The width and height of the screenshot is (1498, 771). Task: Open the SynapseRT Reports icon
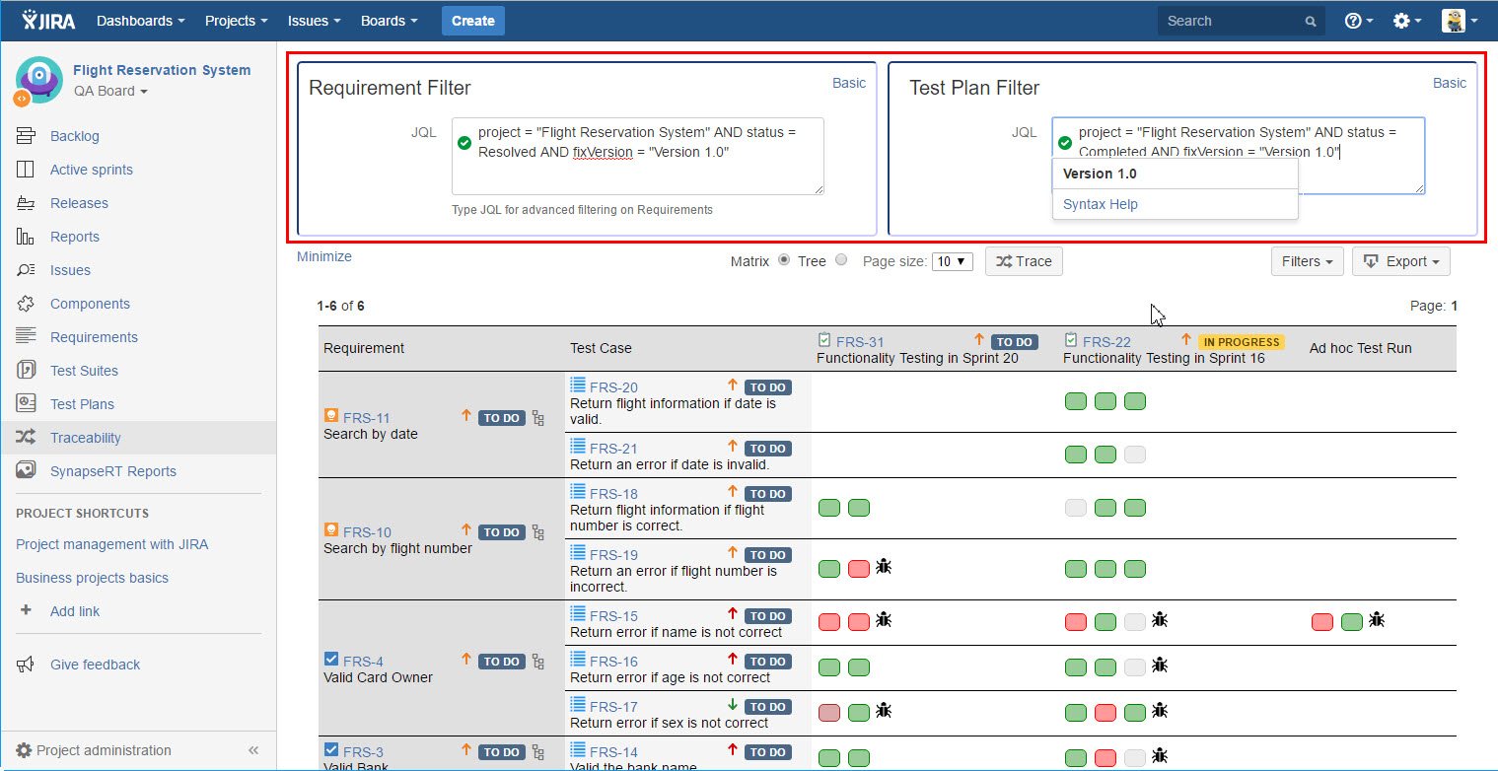26,471
